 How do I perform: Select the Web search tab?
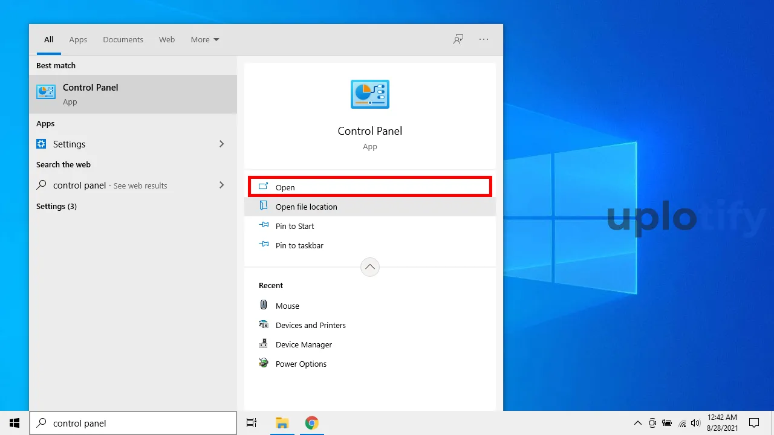(167, 40)
